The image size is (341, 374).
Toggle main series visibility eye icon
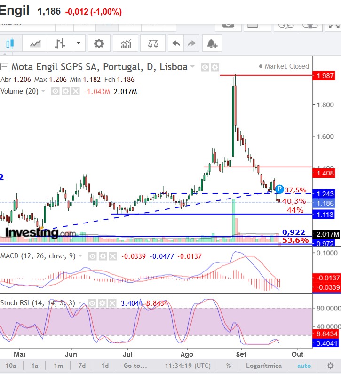205,67
